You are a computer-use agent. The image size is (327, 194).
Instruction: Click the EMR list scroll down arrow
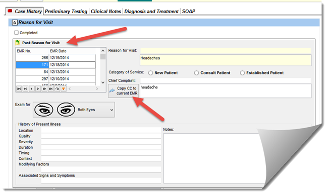coord(103,82)
